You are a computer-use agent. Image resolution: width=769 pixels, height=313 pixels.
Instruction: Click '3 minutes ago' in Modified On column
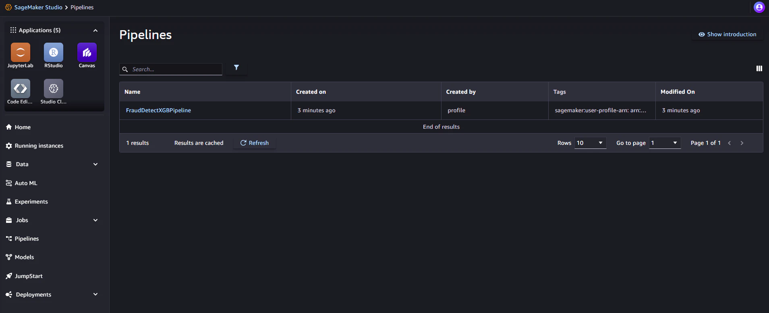[x=681, y=110]
